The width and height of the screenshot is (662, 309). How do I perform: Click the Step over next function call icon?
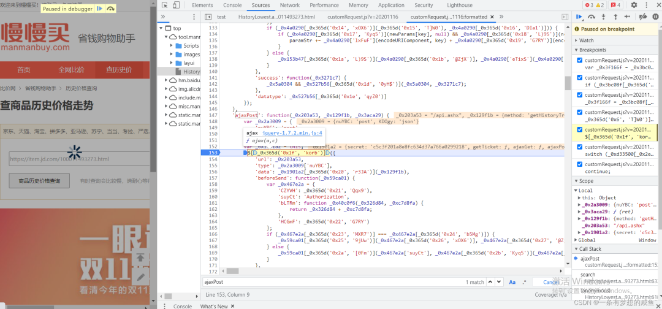pyautogui.click(x=592, y=17)
